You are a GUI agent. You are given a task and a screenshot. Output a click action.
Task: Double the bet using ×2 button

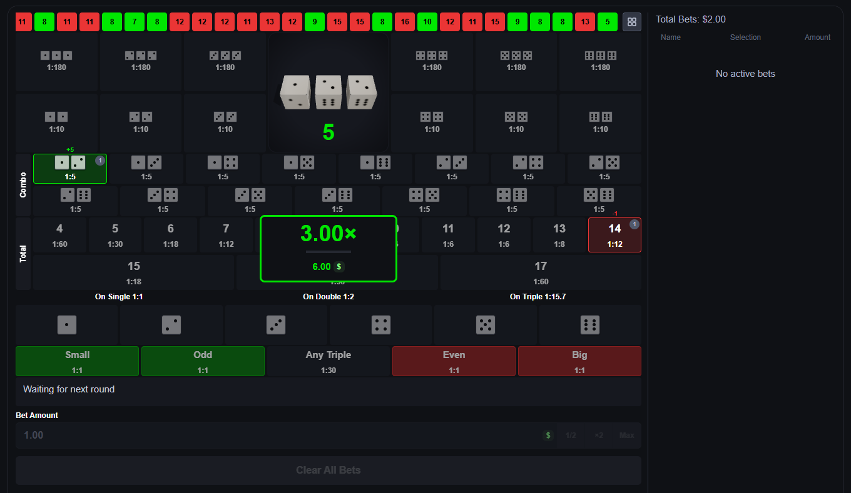(x=599, y=436)
